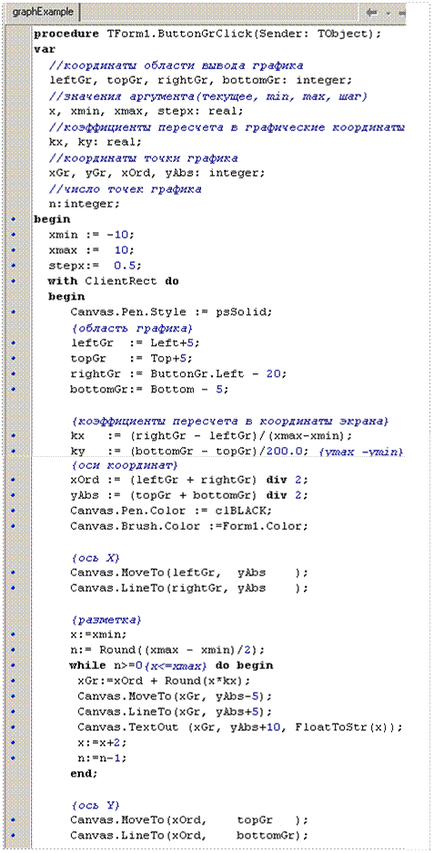The height and width of the screenshot is (853, 434).
Task: Click gutter dot beside 'Canvas.Brush.Color :=Form1.Color;'
Action: [13, 526]
